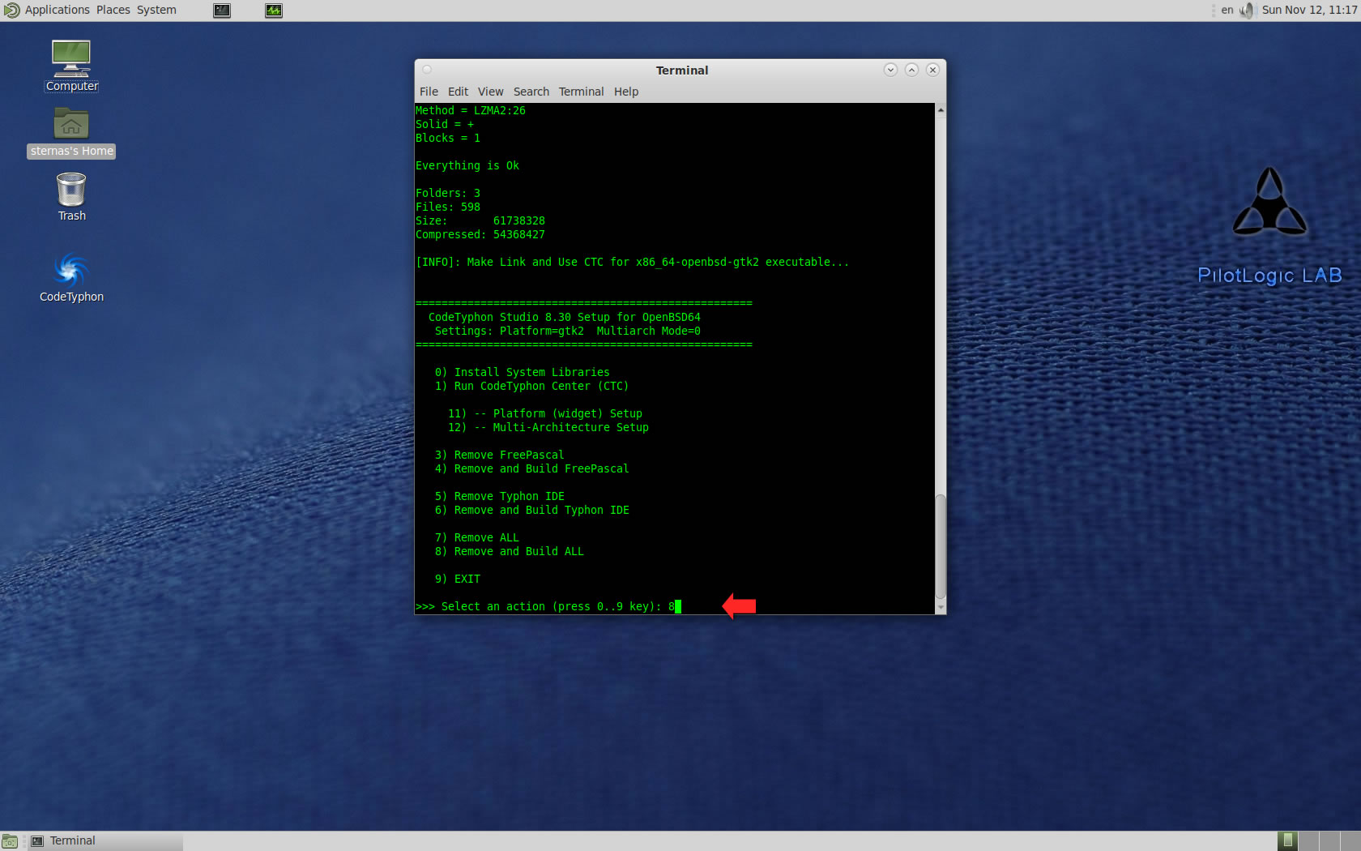The image size is (1361, 851).
Task: Open the system monitor launcher in top panel
Action: click(274, 11)
